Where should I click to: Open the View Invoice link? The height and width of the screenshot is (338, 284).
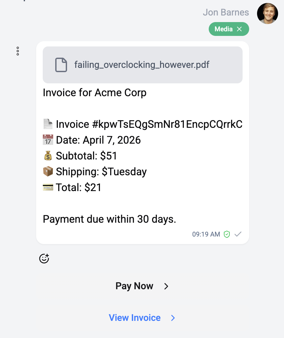coord(135,318)
